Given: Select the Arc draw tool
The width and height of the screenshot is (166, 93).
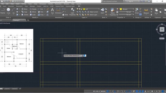Looking at the screenshot, I should (x=13, y=11).
